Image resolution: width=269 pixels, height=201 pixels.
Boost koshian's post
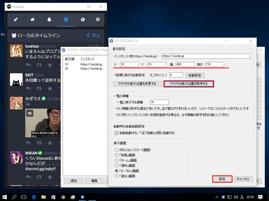[39, 65]
